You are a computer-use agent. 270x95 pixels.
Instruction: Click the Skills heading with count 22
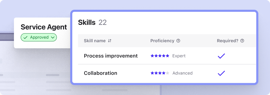92,22
